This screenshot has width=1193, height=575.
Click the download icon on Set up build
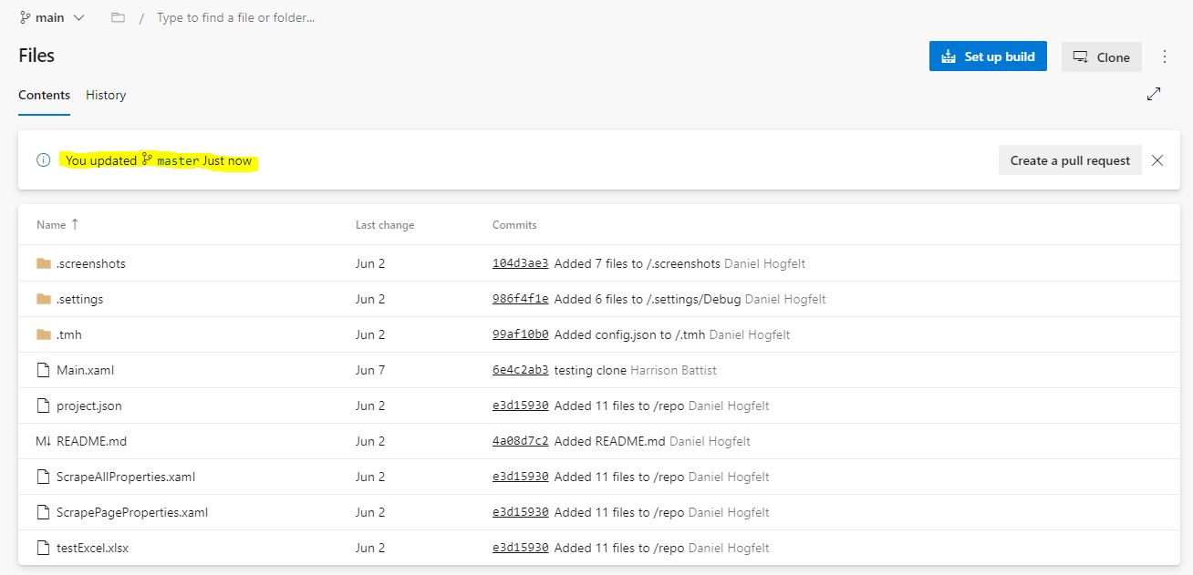coord(949,56)
